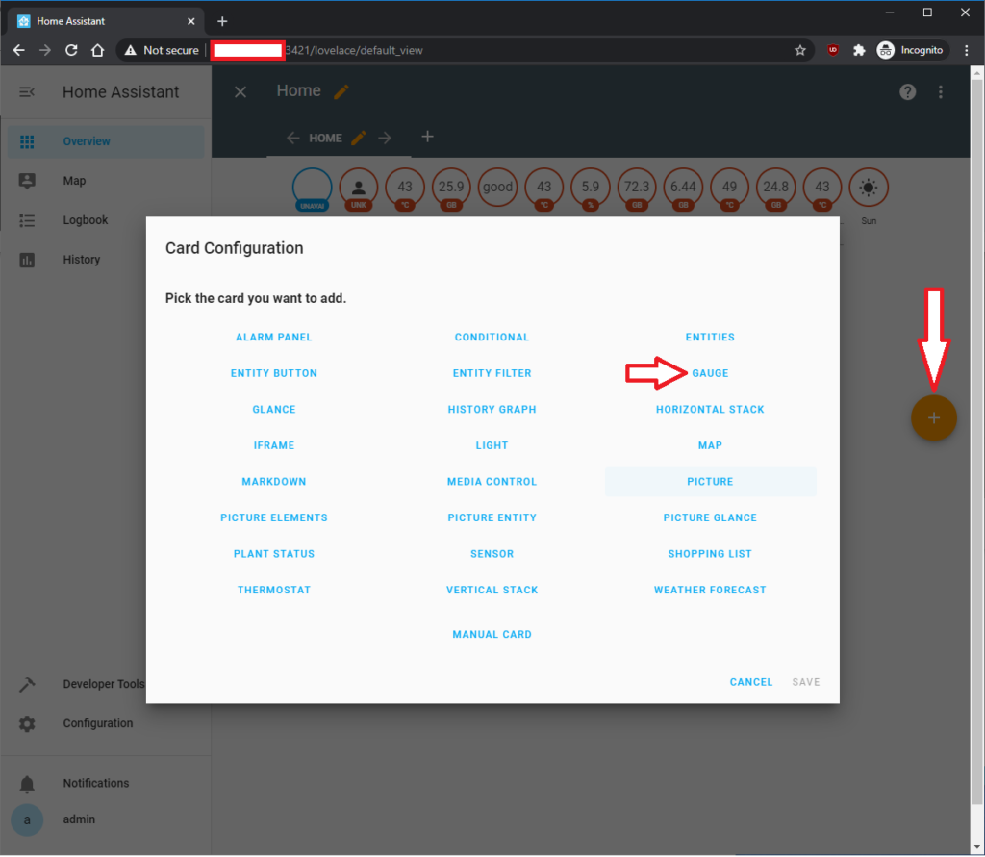Pick the Shopping List card
This screenshot has width=985, height=857.
(x=710, y=554)
